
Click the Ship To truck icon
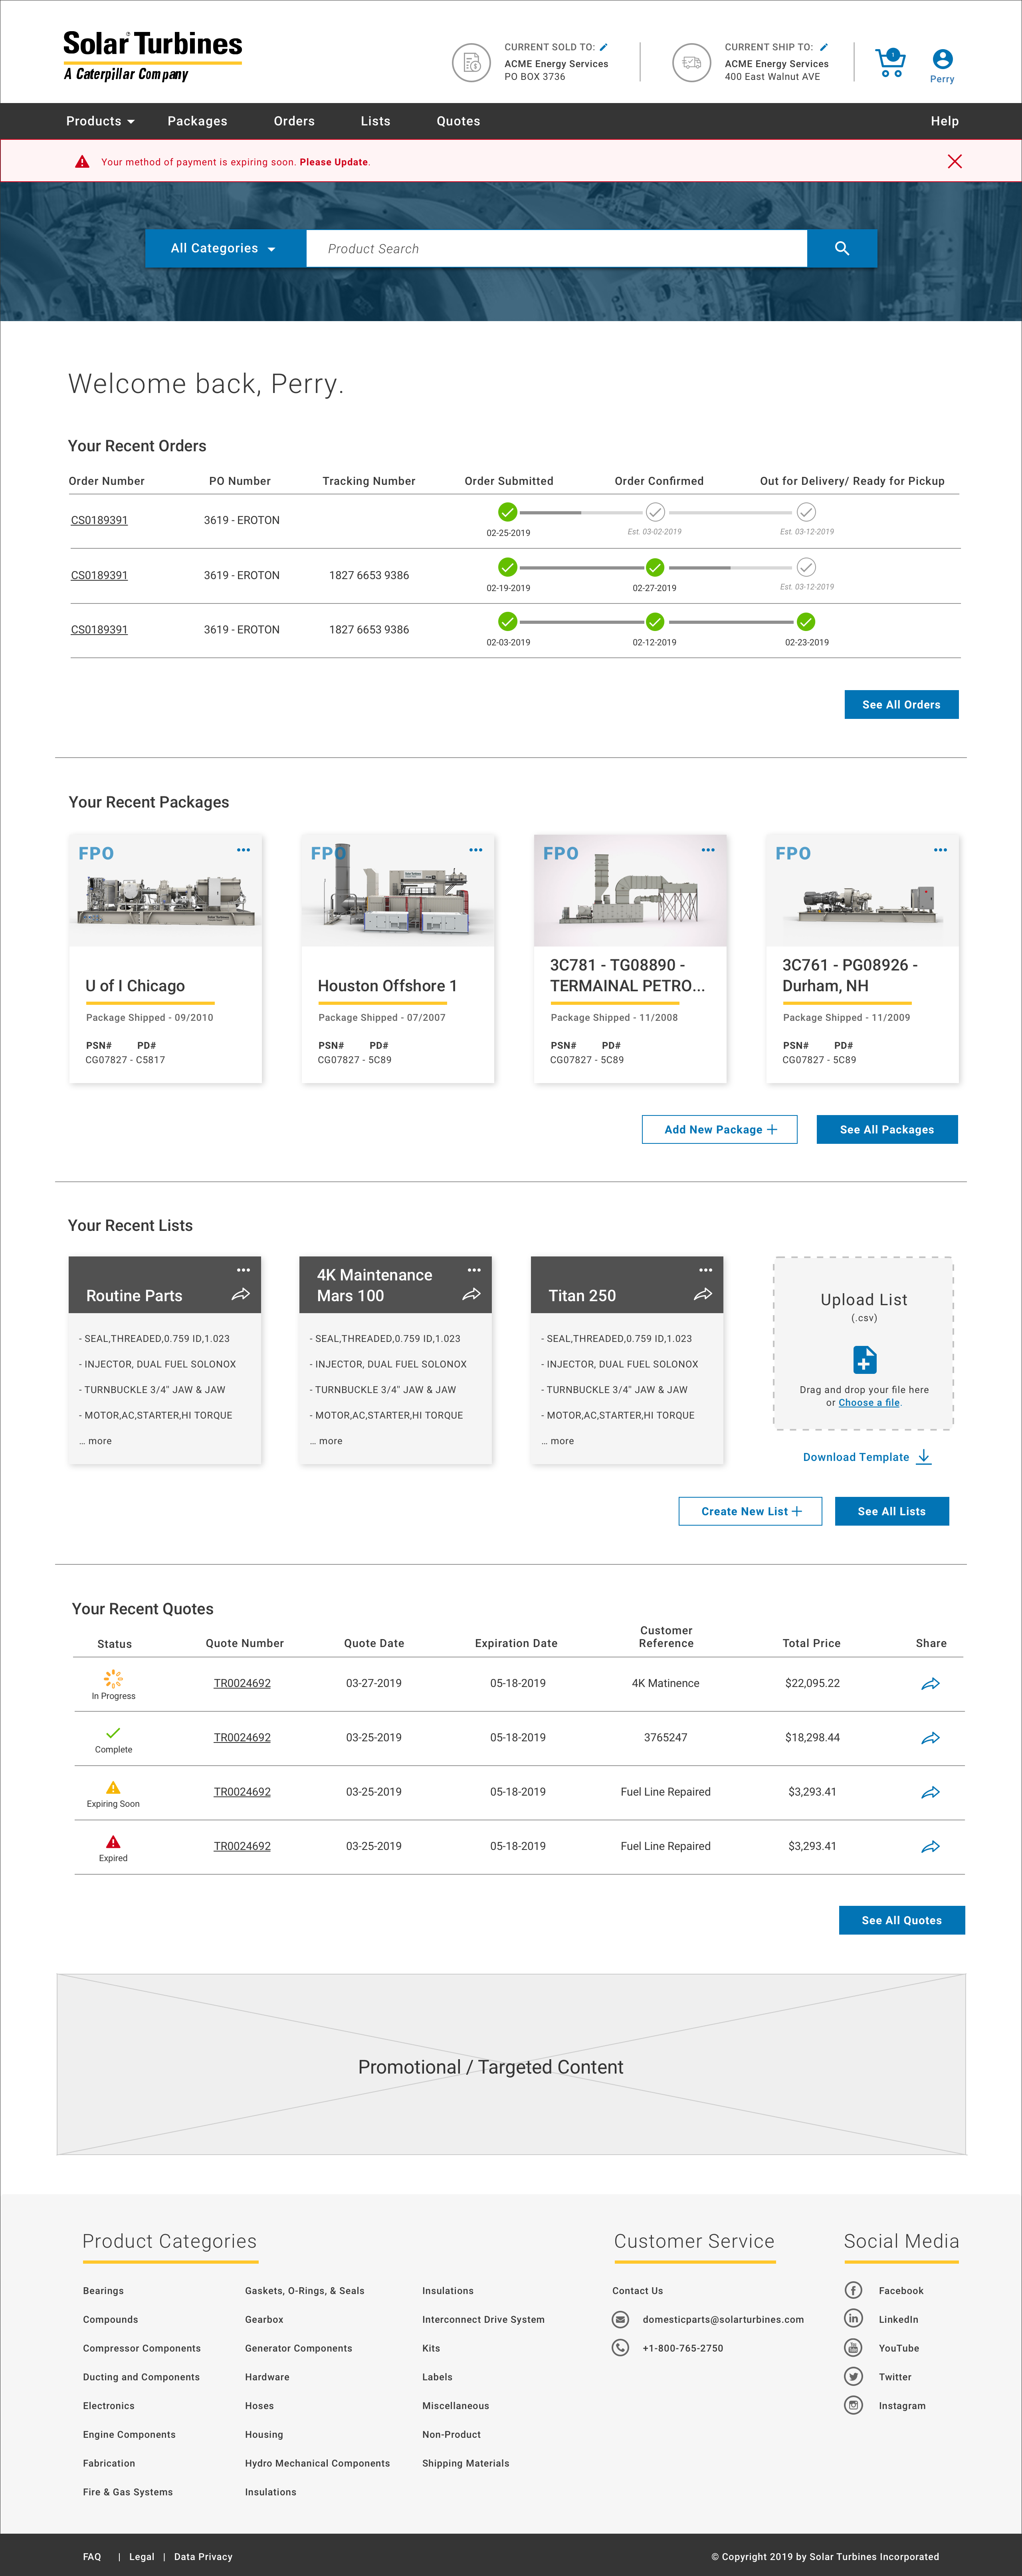pyautogui.click(x=691, y=63)
